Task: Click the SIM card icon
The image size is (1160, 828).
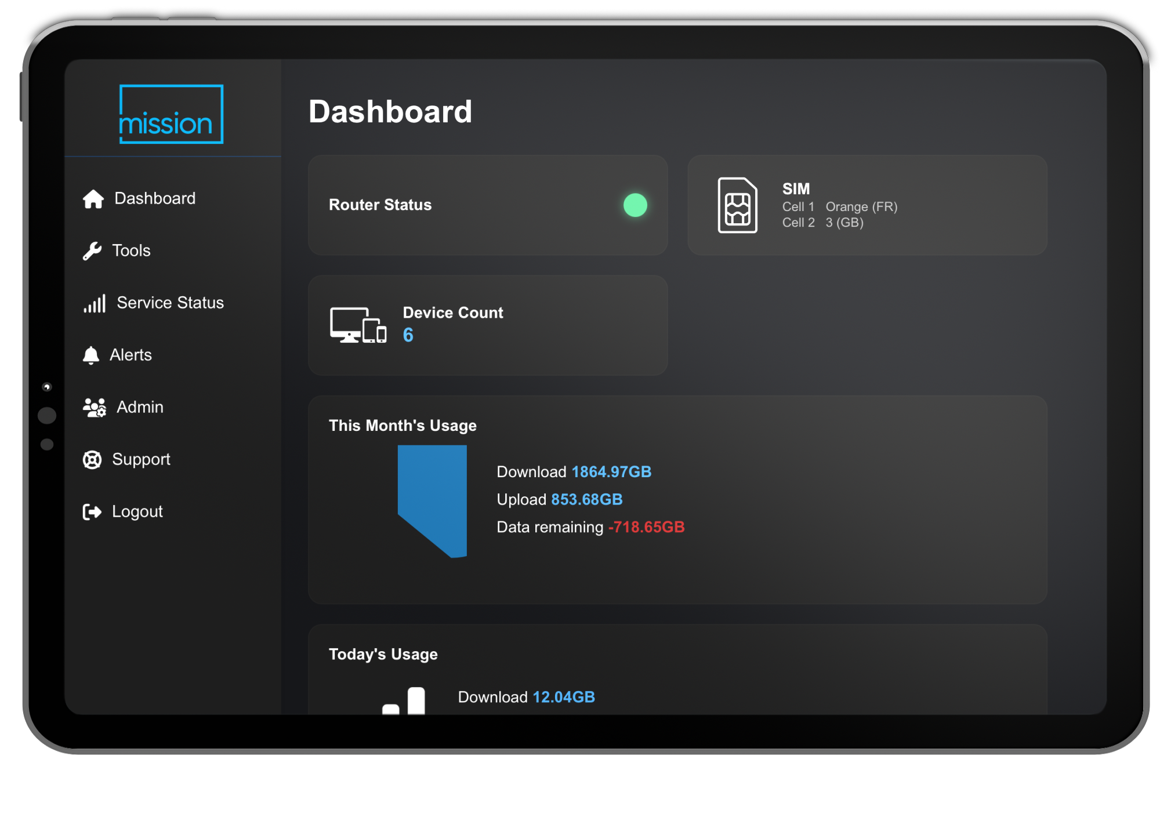Action: click(738, 205)
